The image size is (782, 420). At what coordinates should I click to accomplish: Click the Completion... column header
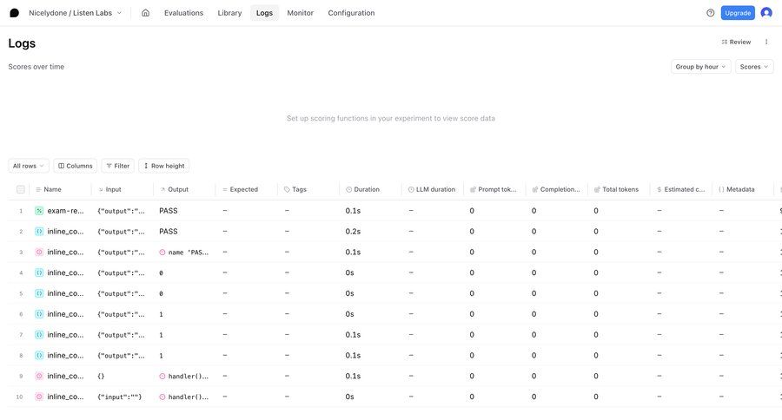(560, 189)
